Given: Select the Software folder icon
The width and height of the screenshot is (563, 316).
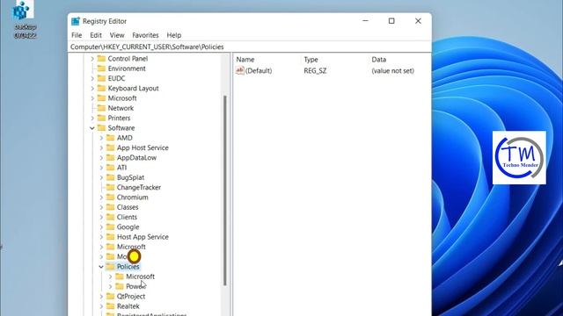Looking at the screenshot, I should [x=102, y=128].
